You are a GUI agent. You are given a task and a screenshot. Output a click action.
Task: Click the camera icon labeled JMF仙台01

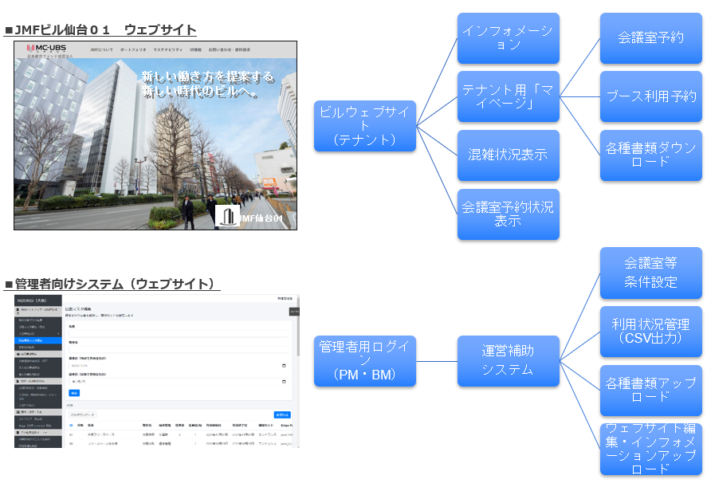click(227, 215)
